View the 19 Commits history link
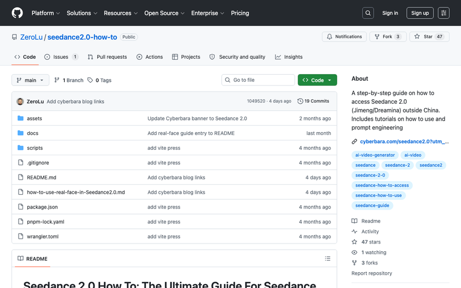Viewport: 461px width, 288px height. pos(313,101)
